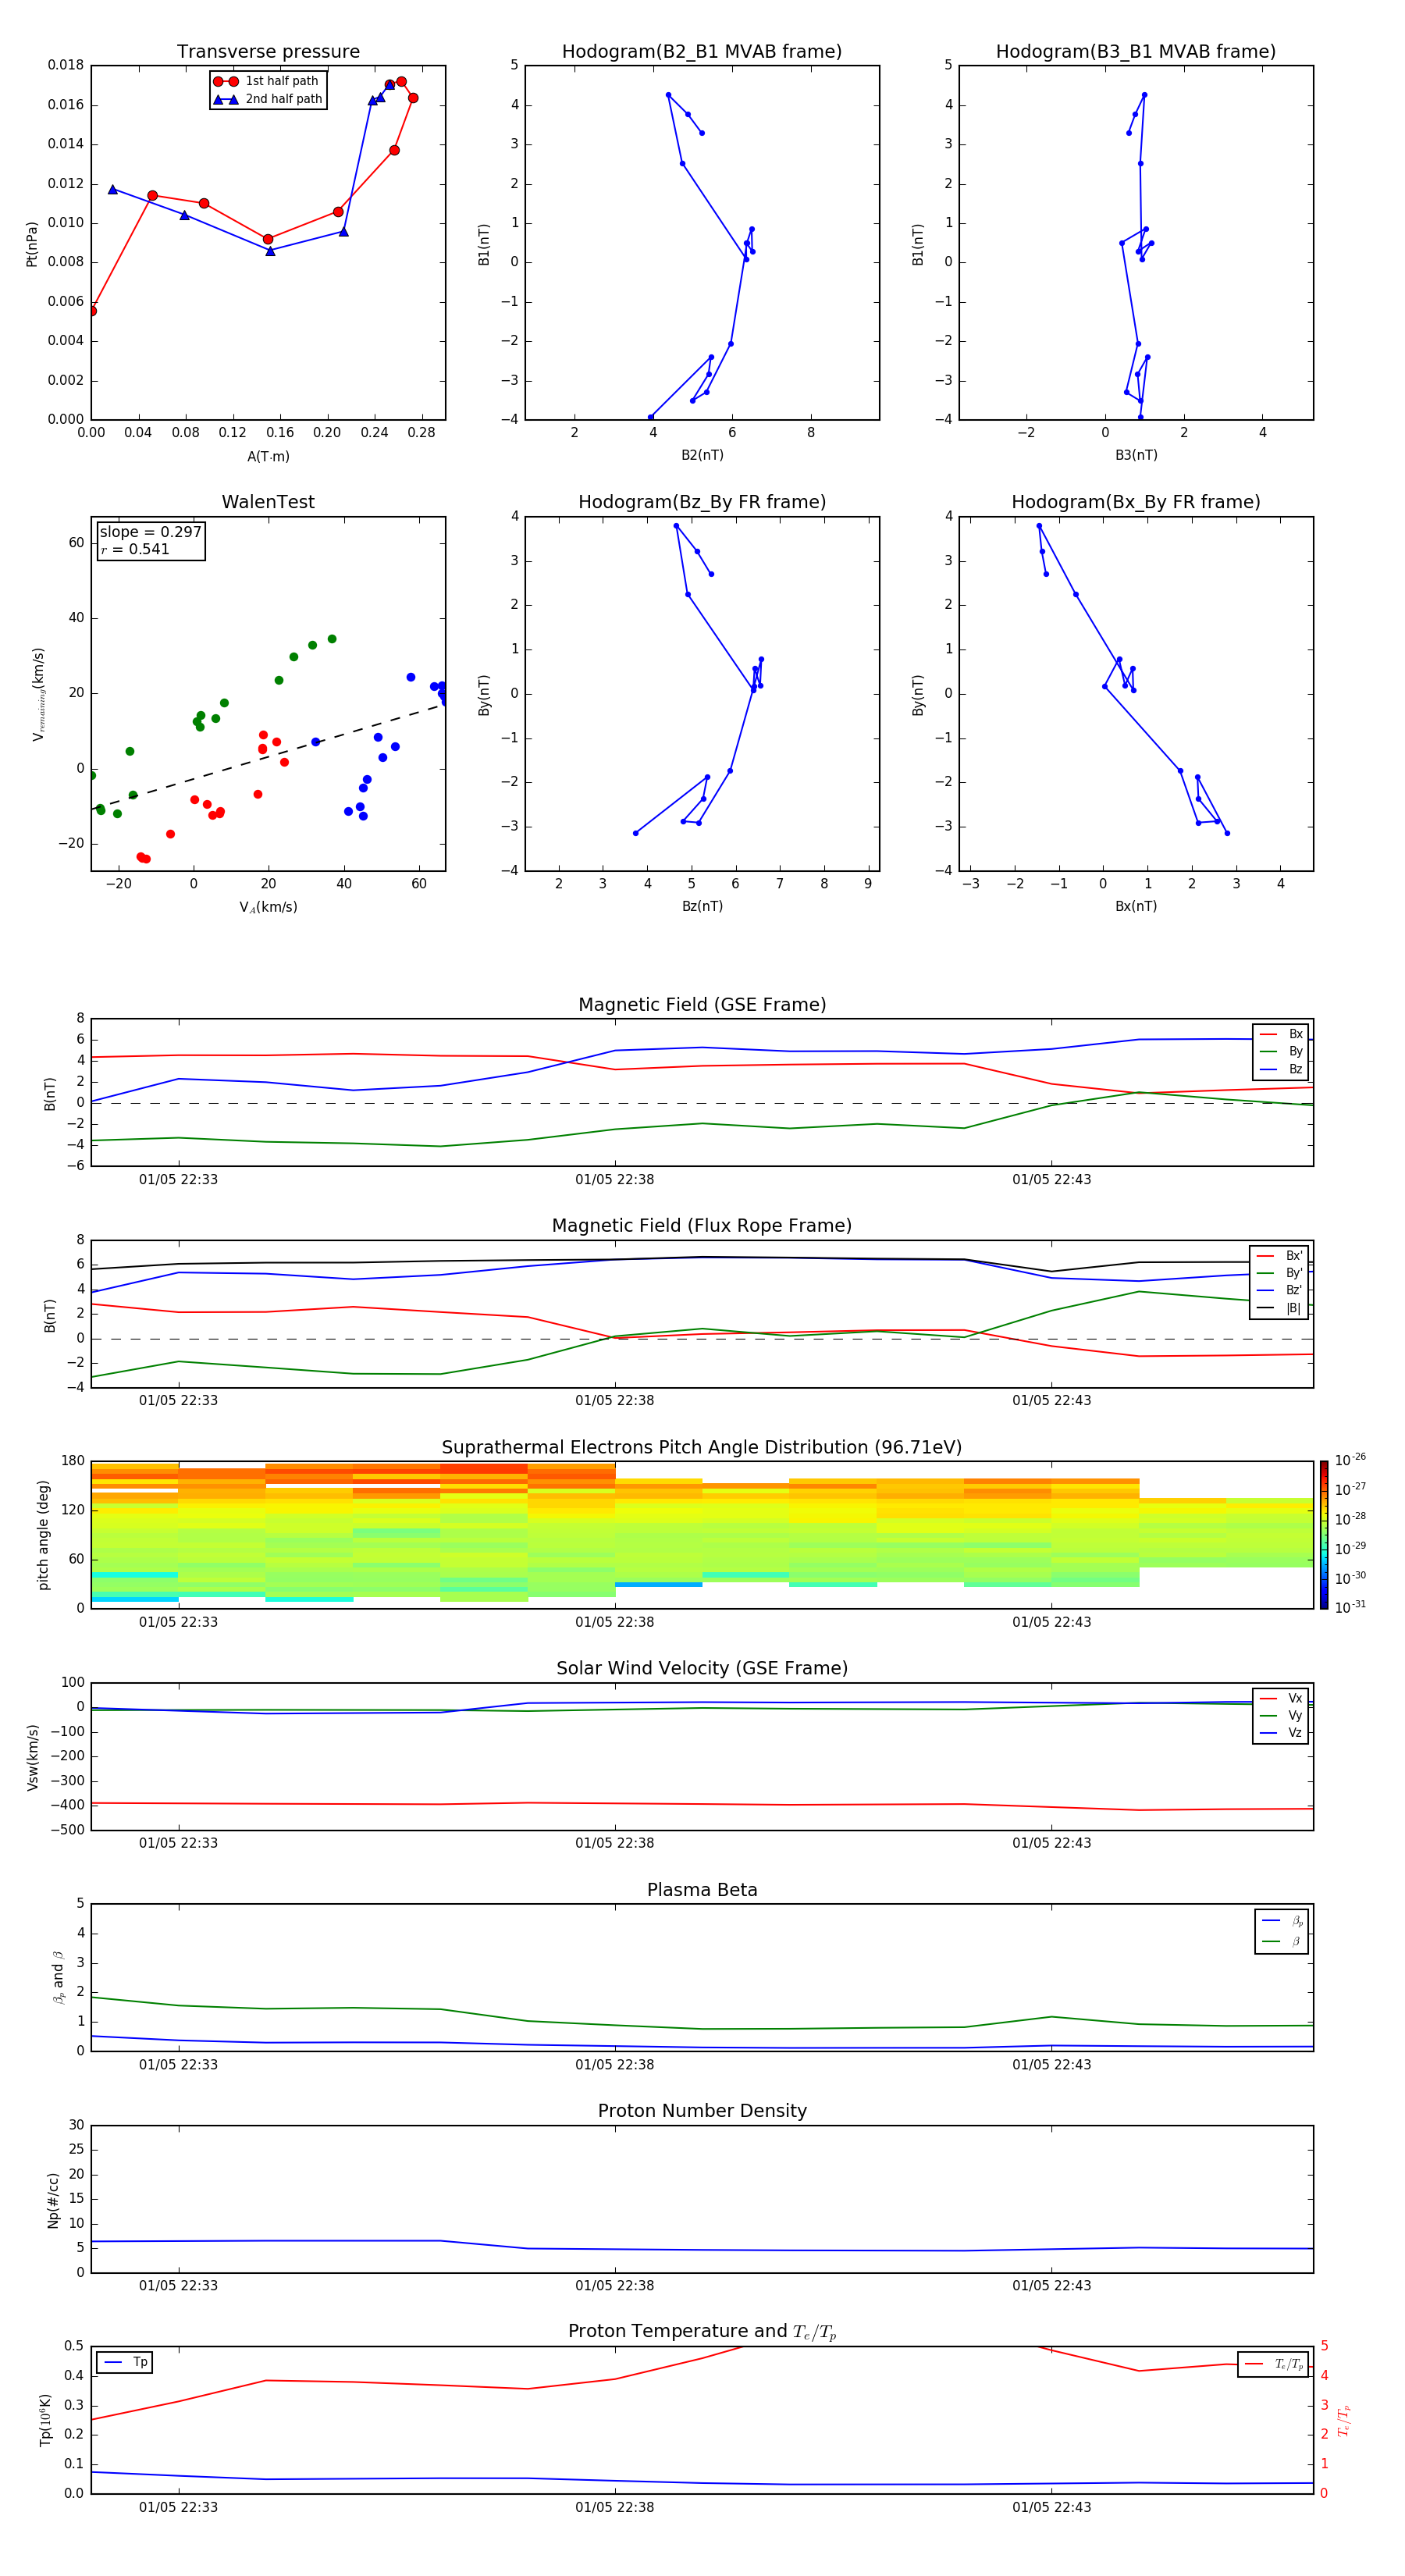This screenshot has width=1405, height=2576.
Task: Select the '1st half path' legend entry
Action: (267, 81)
